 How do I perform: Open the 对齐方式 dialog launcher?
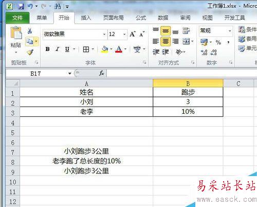[x=193, y=62]
